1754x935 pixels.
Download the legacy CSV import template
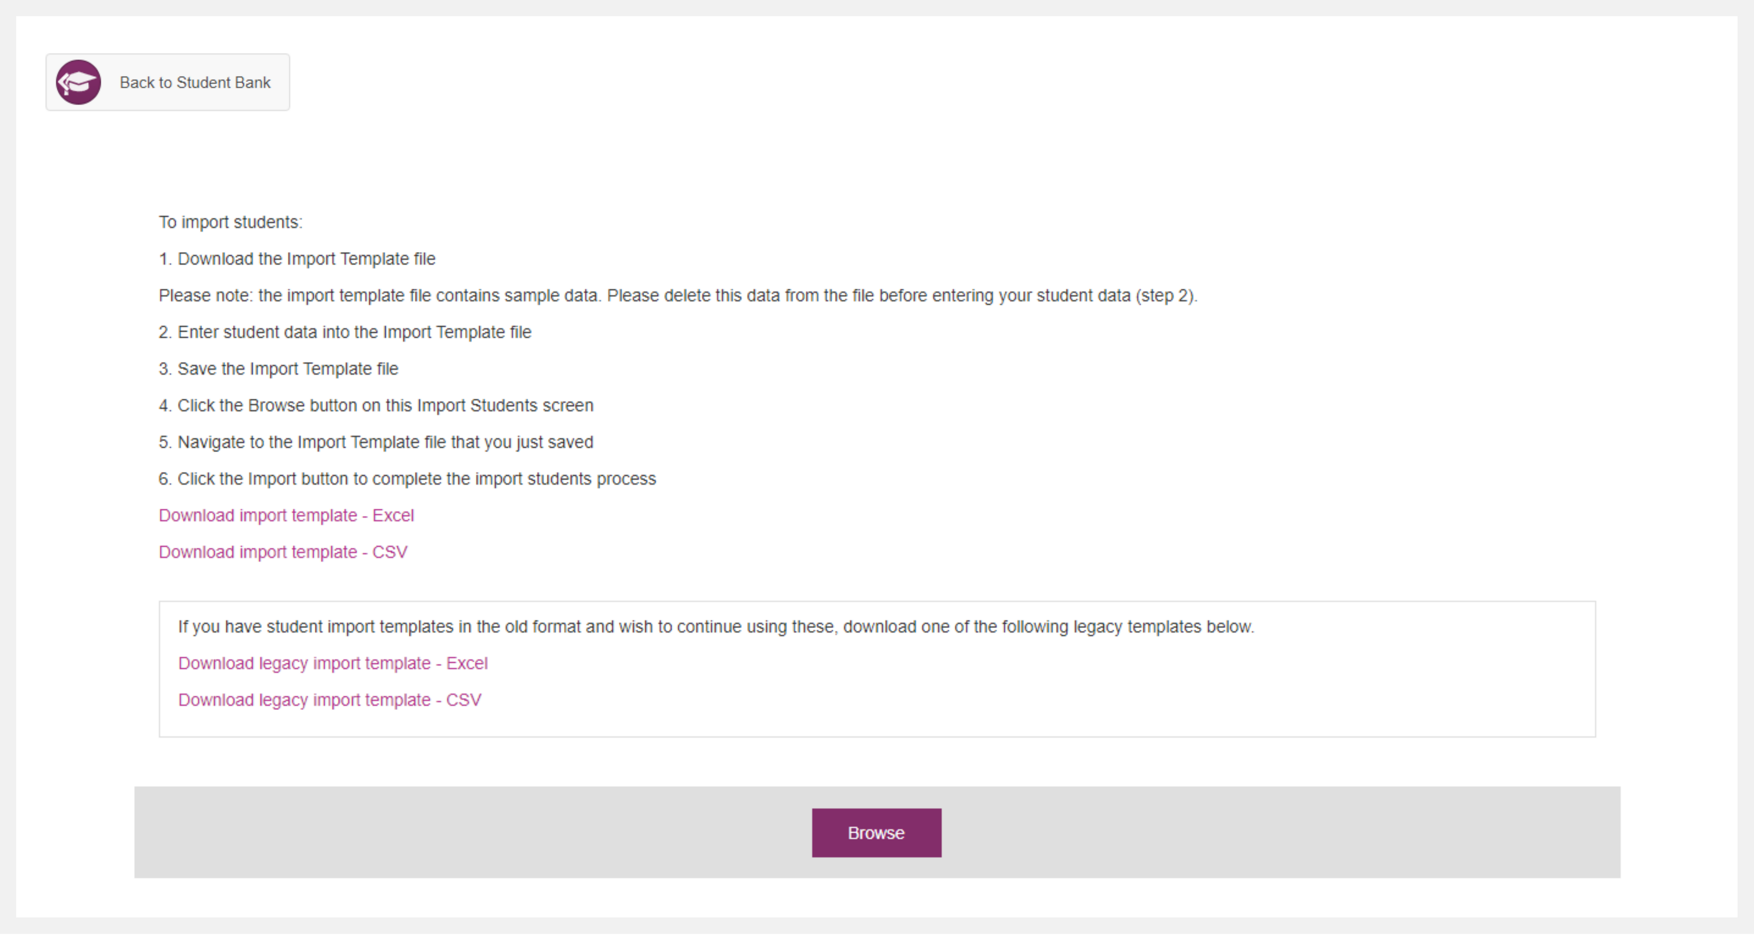[330, 700]
